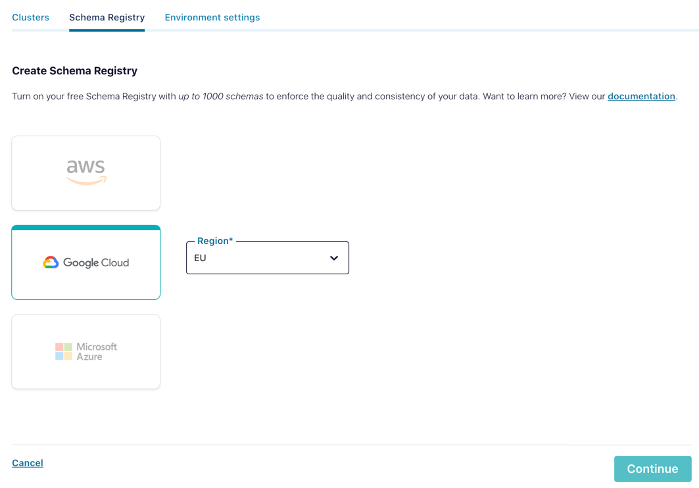The height and width of the screenshot is (488, 699).
Task: Open the Clusters tab
Action: coord(30,17)
